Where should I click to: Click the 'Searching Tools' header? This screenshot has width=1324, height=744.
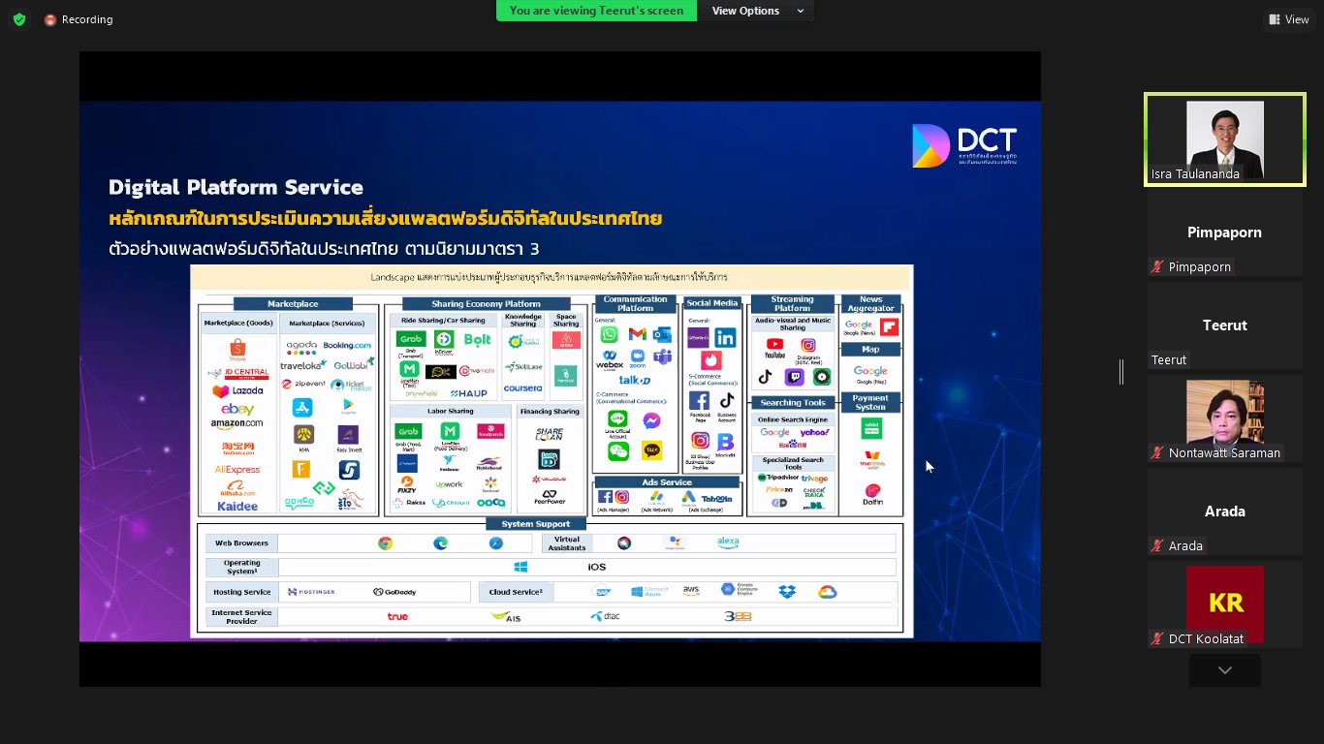(793, 403)
